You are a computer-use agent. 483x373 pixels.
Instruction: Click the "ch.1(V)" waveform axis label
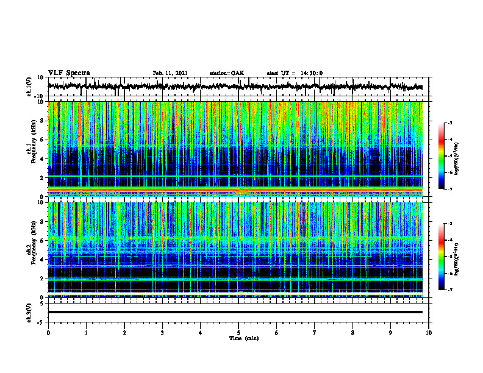[x=29, y=87]
